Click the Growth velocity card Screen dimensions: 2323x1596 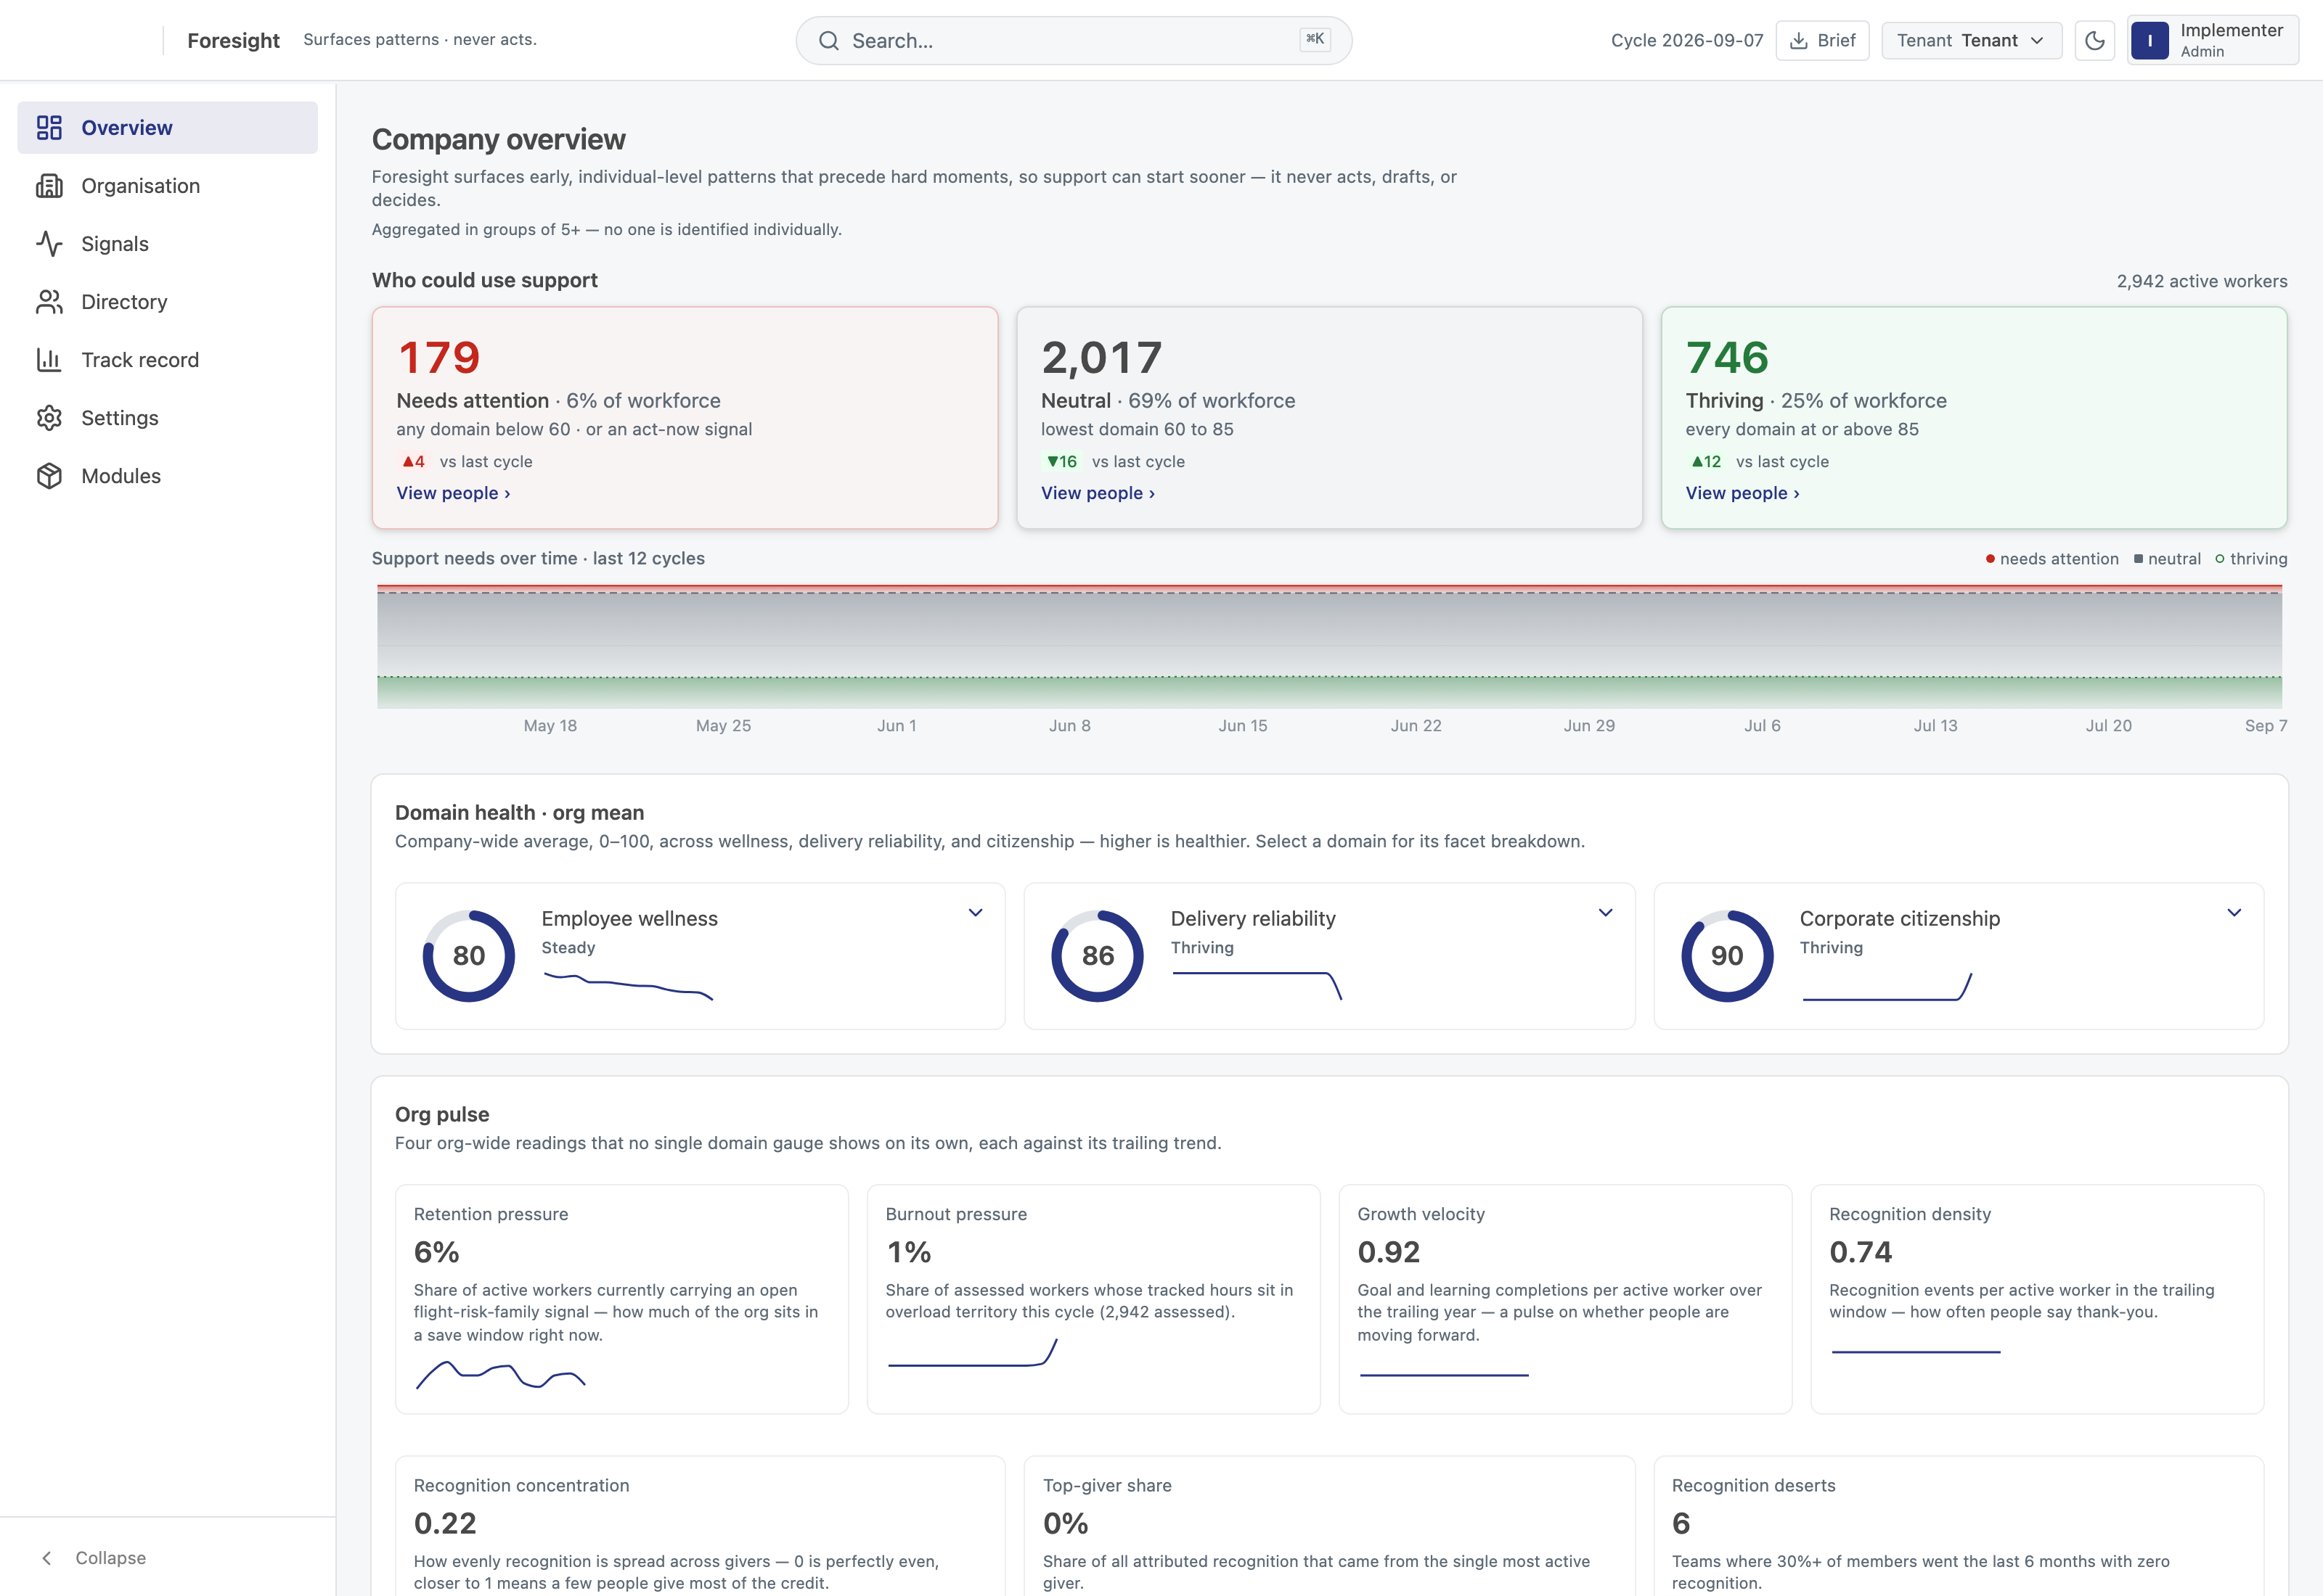tap(1564, 1299)
